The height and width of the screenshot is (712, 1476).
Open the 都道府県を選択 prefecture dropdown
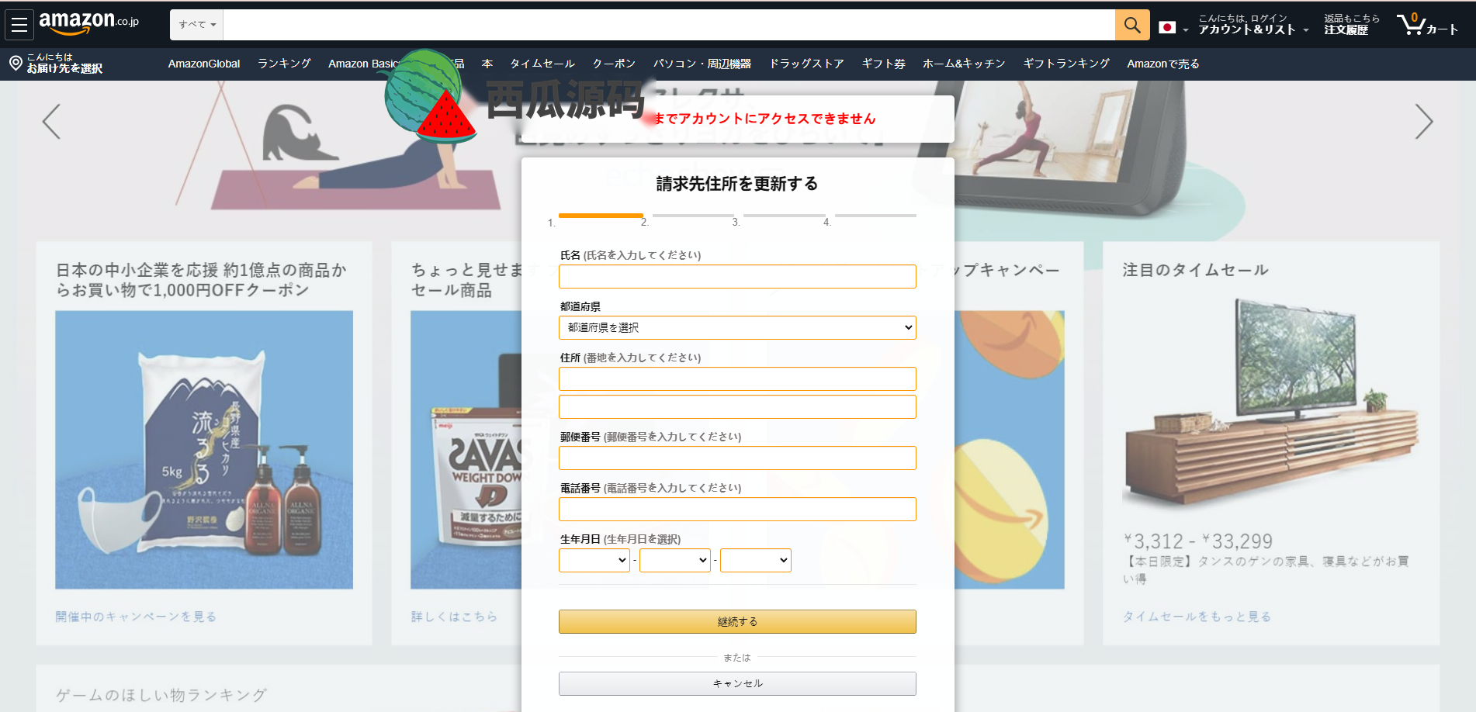coord(737,327)
